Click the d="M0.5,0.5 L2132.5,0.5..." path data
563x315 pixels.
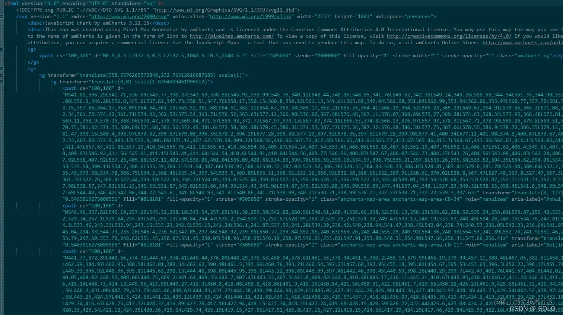pyautogui.click(x=171, y=55)
